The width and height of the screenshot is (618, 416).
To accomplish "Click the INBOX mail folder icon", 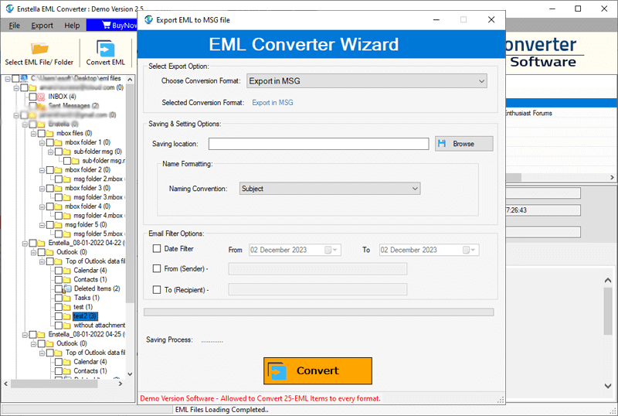I will [42, 97].
